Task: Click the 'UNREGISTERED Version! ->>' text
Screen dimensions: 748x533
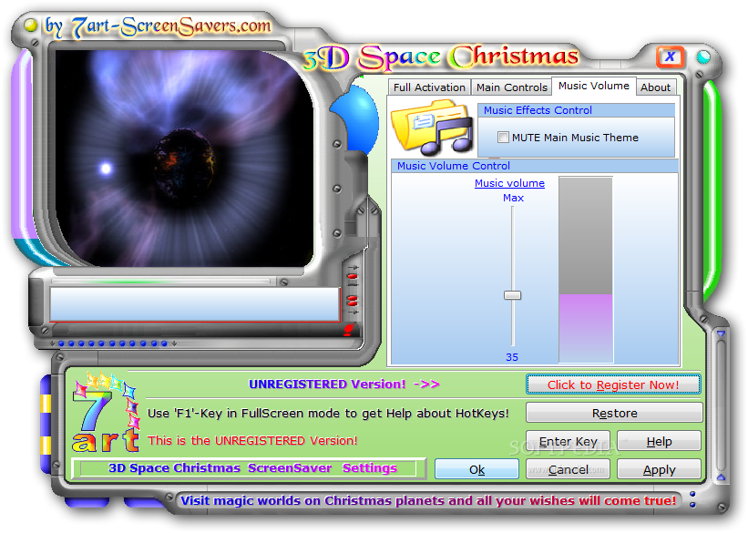Action: click(x=344, y=384)
